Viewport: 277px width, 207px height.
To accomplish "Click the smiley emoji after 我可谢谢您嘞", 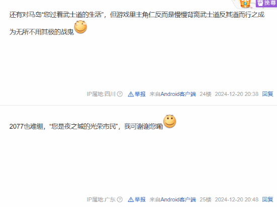I will coord(170,121).
